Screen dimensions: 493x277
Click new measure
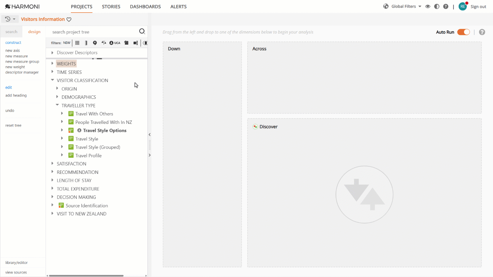tap(17, 56)
